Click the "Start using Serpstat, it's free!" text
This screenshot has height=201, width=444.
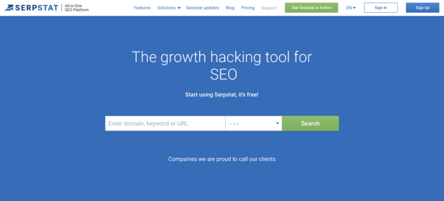point(221,94)
